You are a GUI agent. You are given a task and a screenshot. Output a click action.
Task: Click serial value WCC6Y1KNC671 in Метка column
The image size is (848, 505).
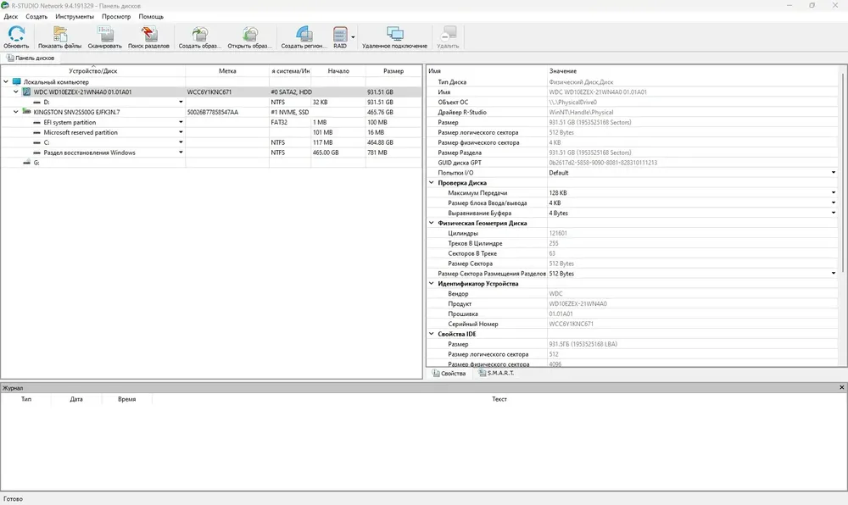(209, 92)
